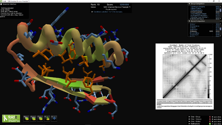Image resolution: width=222 pixels, height=125 pixels.
Task: Toggle auto show for Chat - Group
Action: tap(212, 117)
